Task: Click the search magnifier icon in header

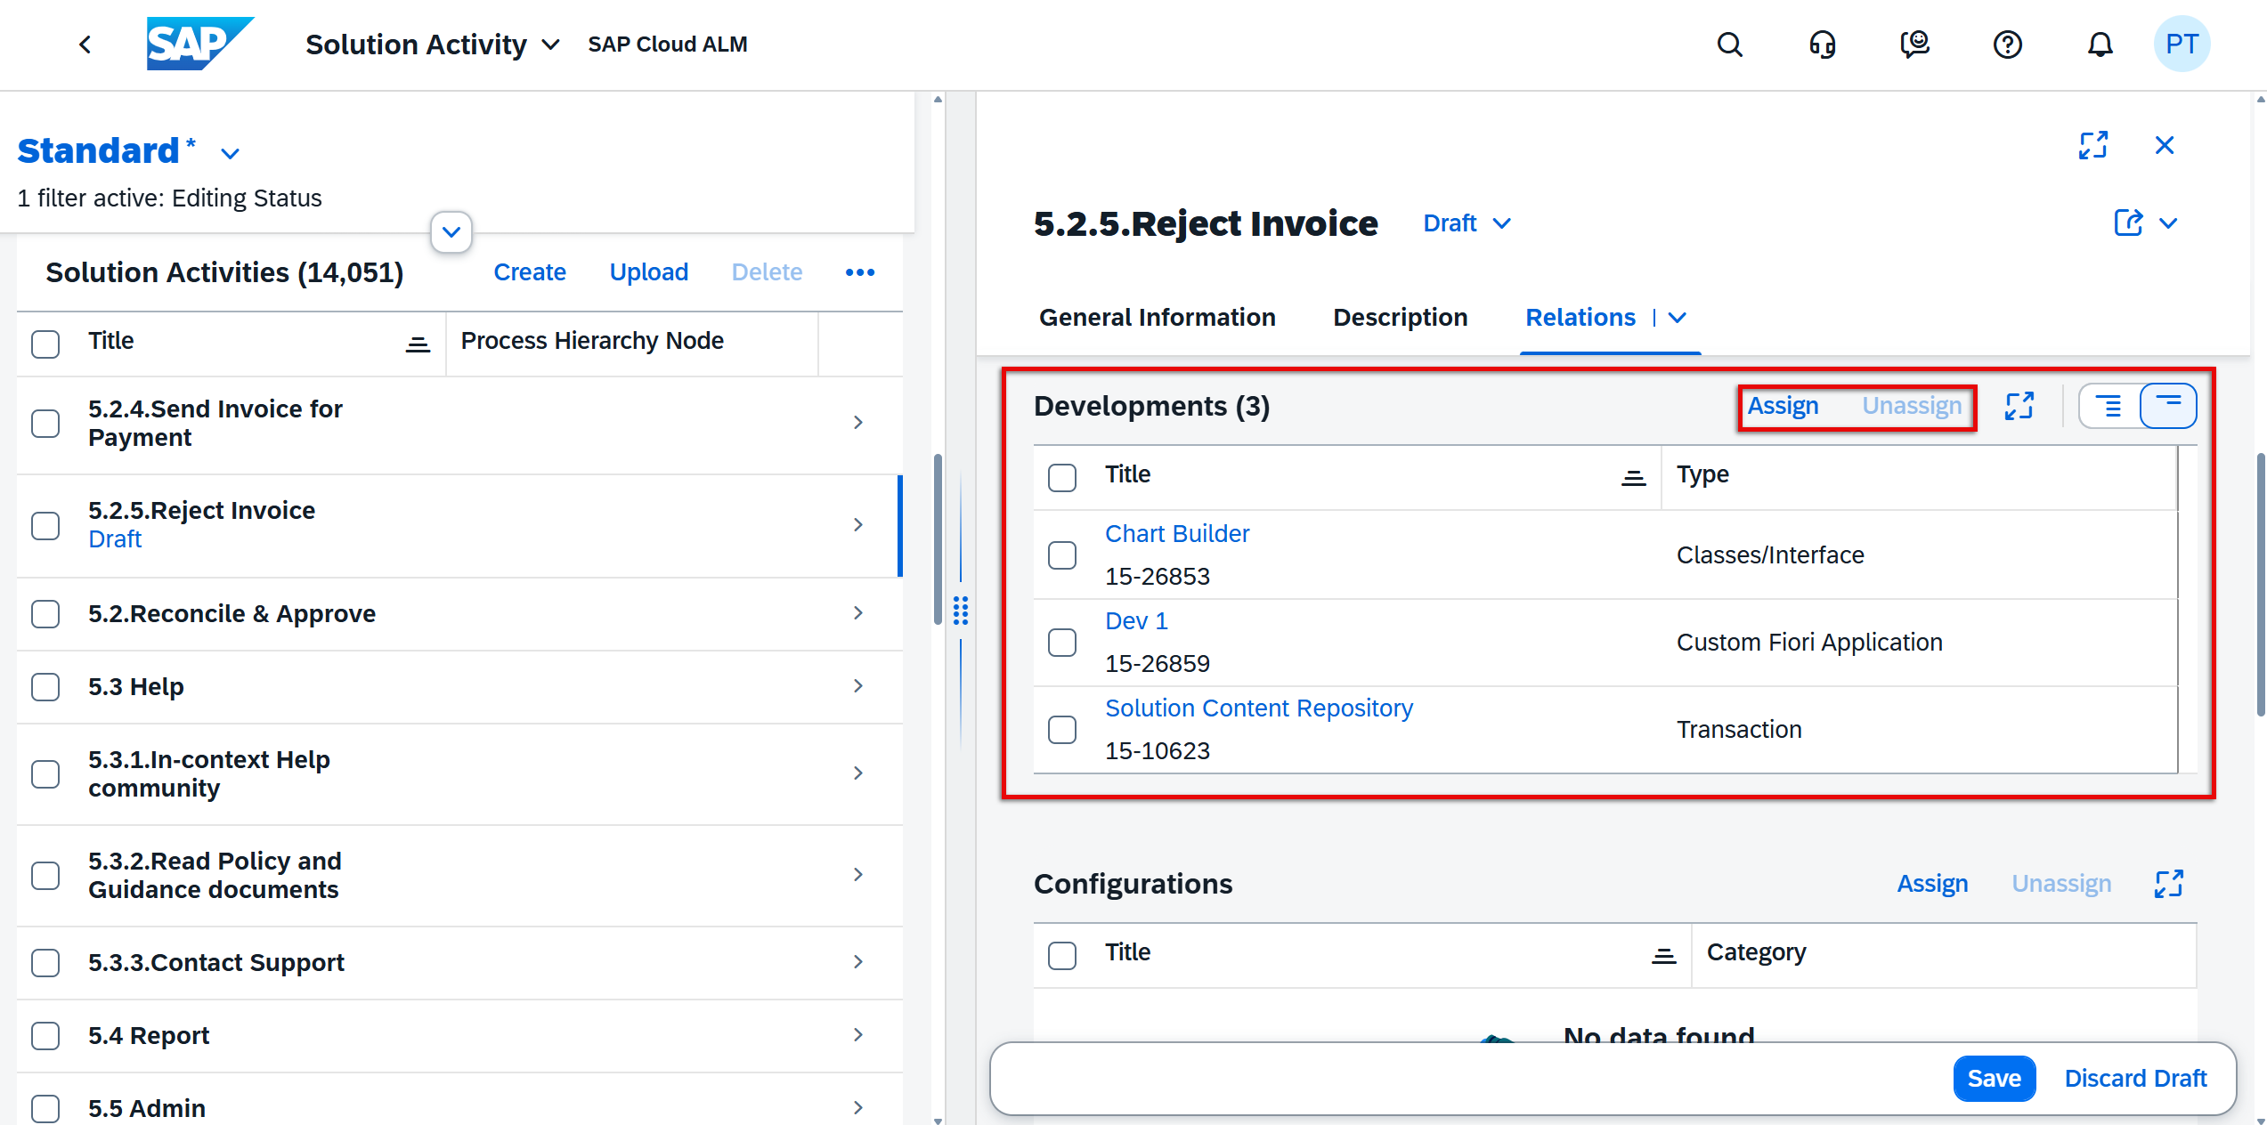Action: point(1729,45)
